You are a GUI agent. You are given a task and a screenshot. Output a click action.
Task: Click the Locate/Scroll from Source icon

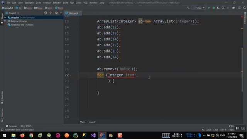[x=46, y=13]
